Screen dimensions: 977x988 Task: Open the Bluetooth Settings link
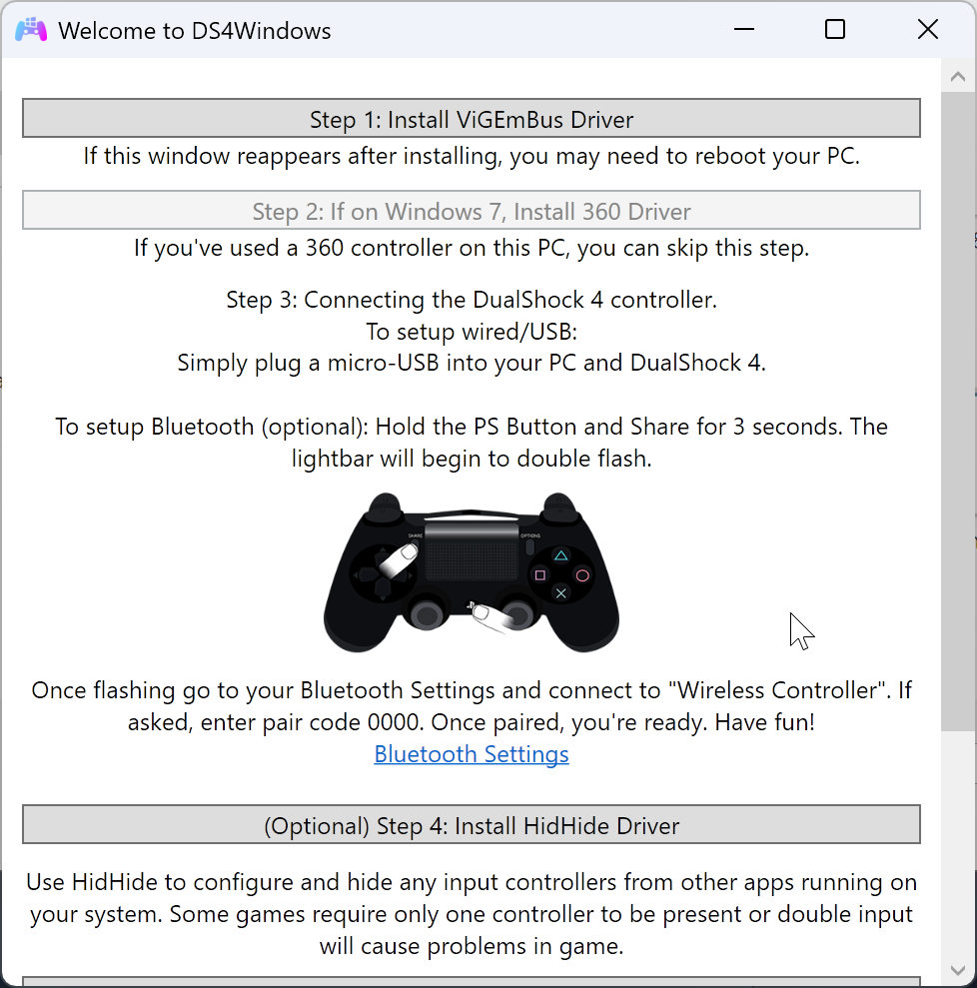472,754
